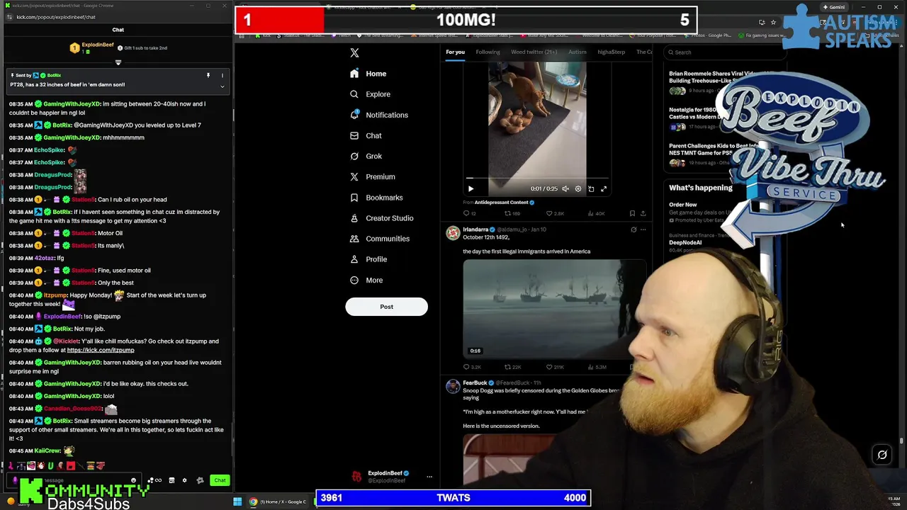Repost the Antidepressant Content post
The width and height of the screenshot is (907, 510).
point(512,213)
